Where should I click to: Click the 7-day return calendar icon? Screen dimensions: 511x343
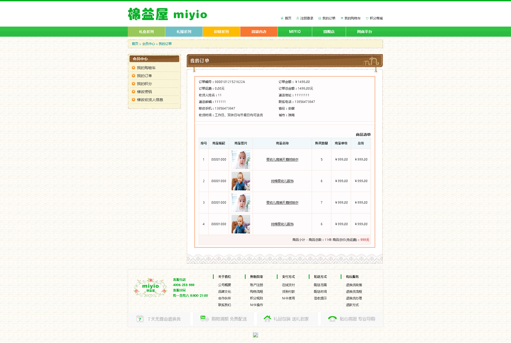pos(140,319)
